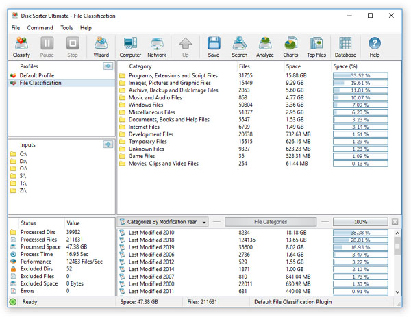Open the Network toolbar icon
The height and width of the screenshot is (317, 411).
(157, 47)
